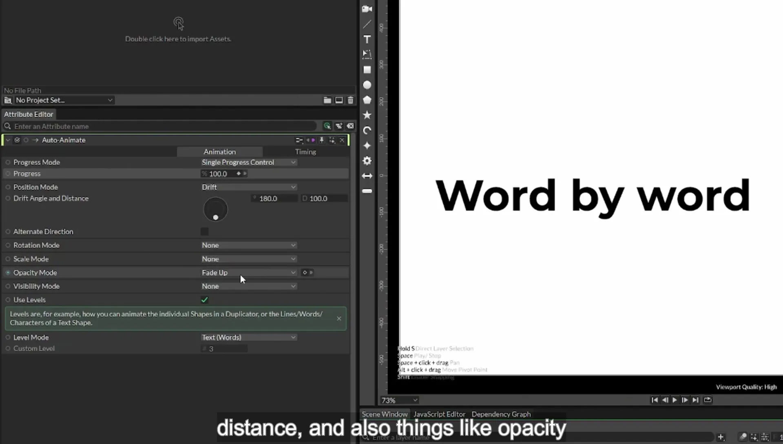Viewport: 783px width, 444px height.
Task: Open the Opacity Mode Fade Up dropdown
Action: point(249,273)
